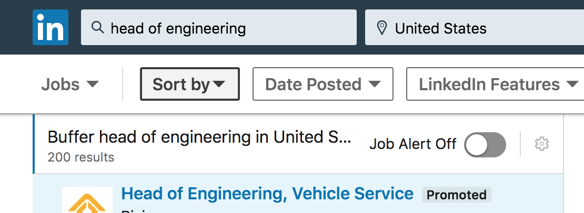Open the Jobs search type menu

click(70, 84)
